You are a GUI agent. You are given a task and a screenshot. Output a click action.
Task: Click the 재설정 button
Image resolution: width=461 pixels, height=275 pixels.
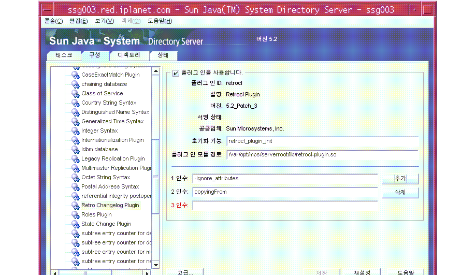pos(362,272)
